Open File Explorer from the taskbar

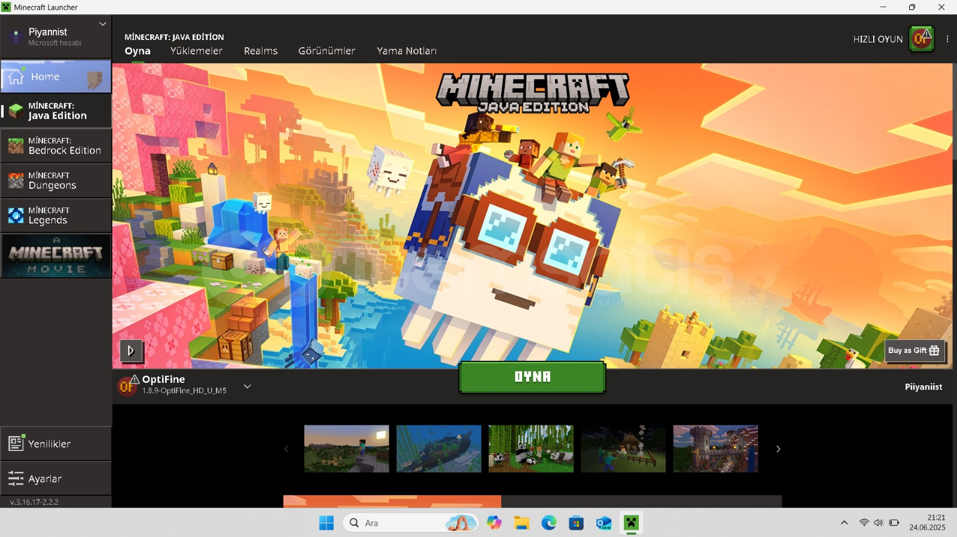pos(522,523)
